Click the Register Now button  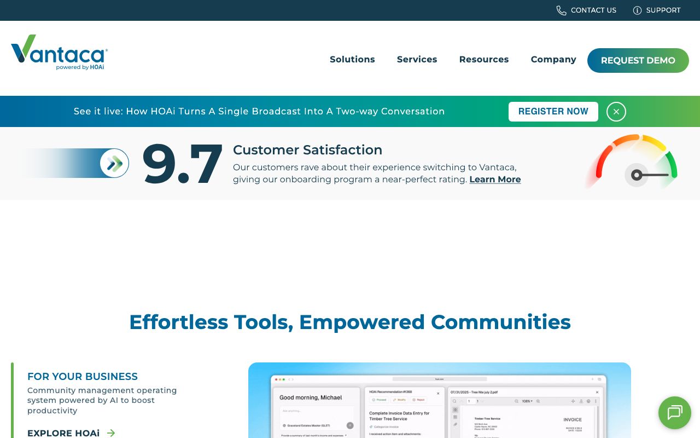point(553,112)
